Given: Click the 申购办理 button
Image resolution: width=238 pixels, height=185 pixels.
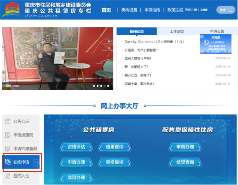Looking at the screenshot, I should (x=185, y=147).
